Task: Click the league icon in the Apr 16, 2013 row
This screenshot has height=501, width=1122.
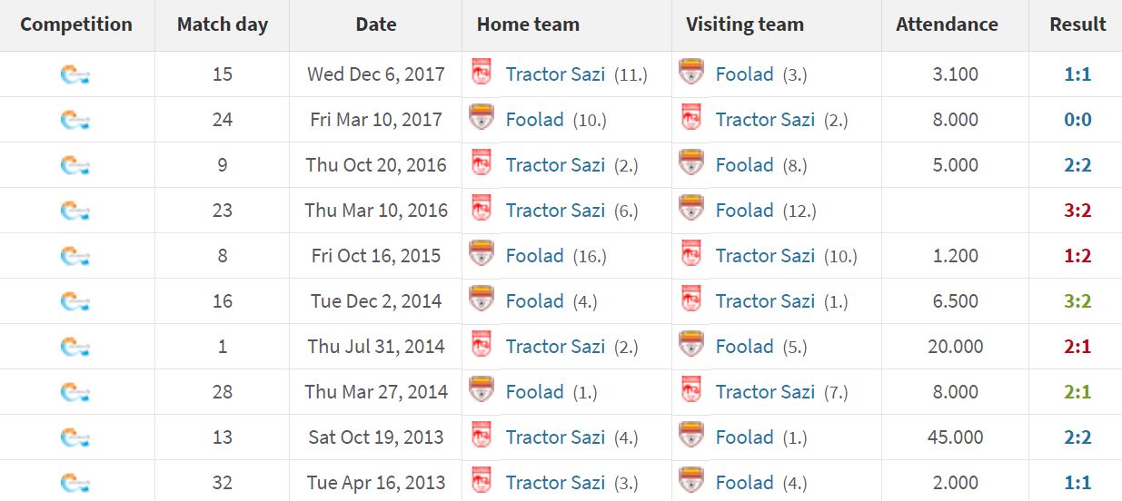Action: point(75,483)
